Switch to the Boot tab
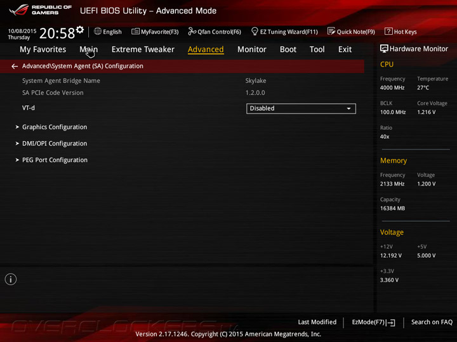The width and height of the screenshot is (457, 342). point(288,49)
